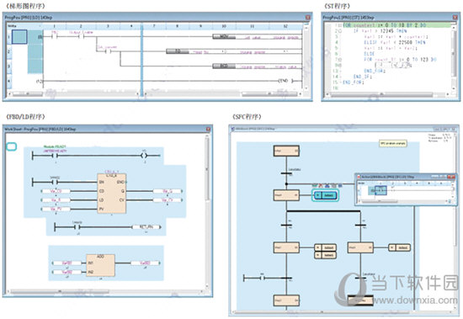Select the variable connected to ADD pin IN1

click(x=67, y=263)
